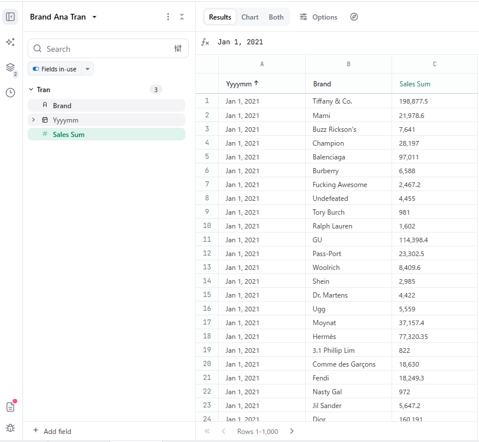Viewport: 479px width, 442px height.
Task: Open Brand Ana Tran title dropdown
Action: (94, 17)
